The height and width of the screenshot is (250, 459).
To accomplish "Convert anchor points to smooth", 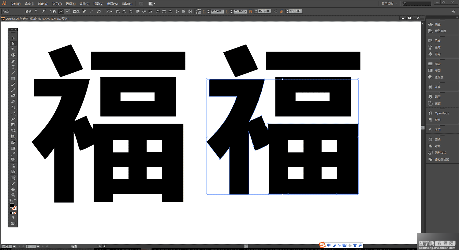I will (44, 11).
